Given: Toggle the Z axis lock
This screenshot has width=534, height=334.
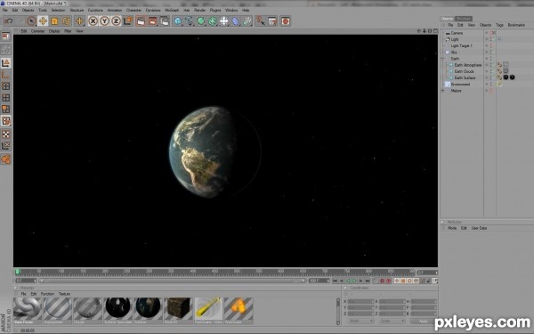Looking at the screenshot, I should (116, 21).
